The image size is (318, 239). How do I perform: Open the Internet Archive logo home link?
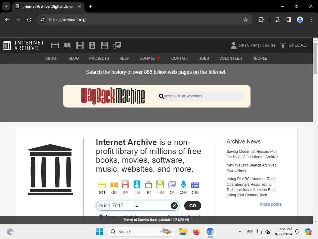point(24,45)
